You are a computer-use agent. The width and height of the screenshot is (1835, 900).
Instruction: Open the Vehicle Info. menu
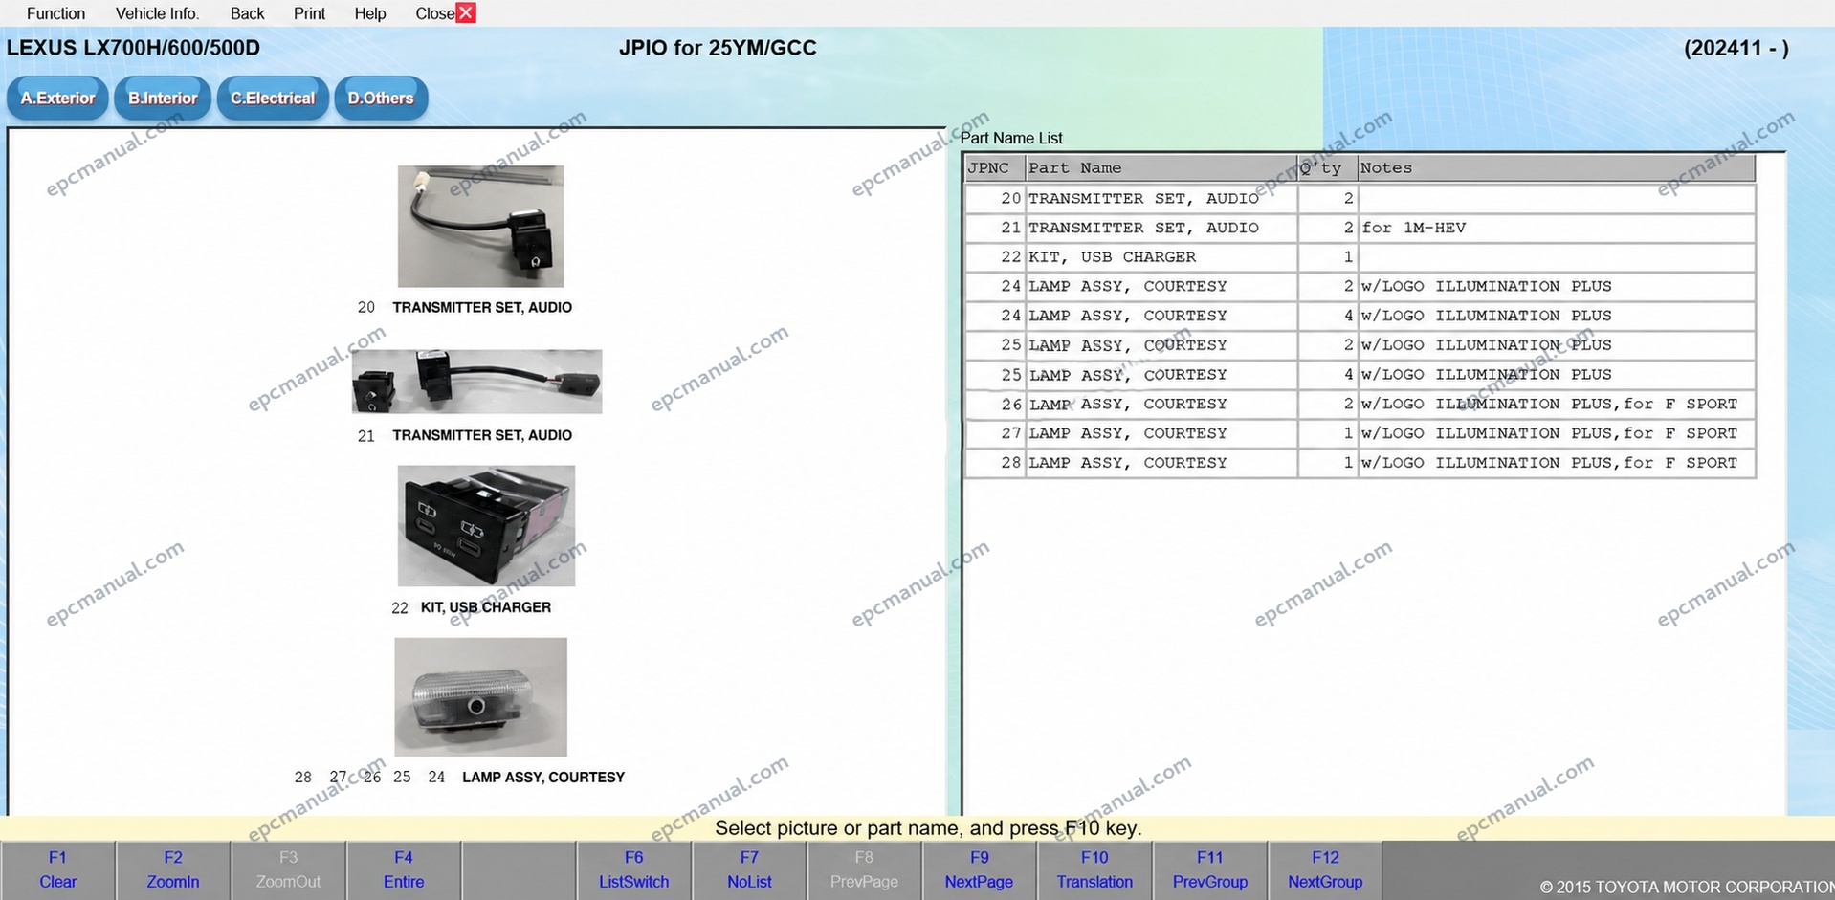pos(157,13)
